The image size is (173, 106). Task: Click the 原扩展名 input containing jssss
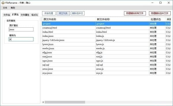[x=21, y=29]
